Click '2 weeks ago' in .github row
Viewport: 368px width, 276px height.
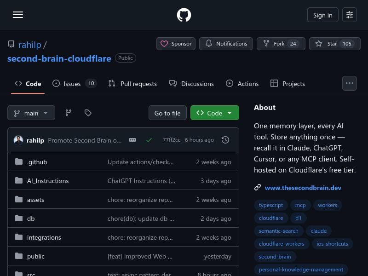coord(213,162)
